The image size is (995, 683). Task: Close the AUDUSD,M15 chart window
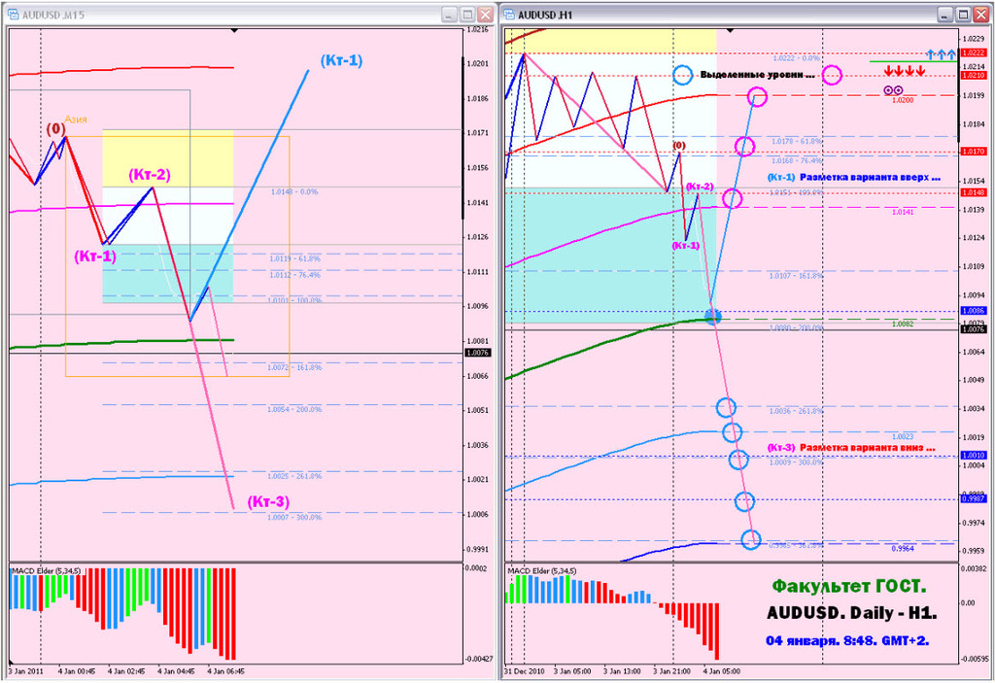[486, 14]
